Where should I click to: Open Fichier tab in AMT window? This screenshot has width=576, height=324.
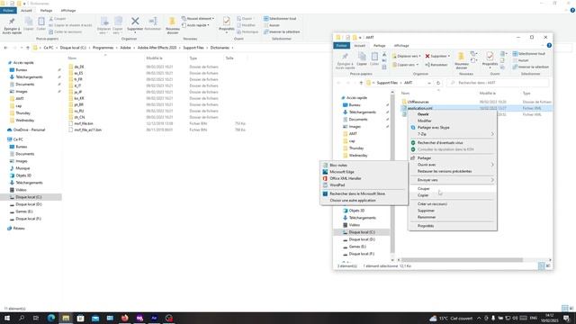[x=342, y=46]
